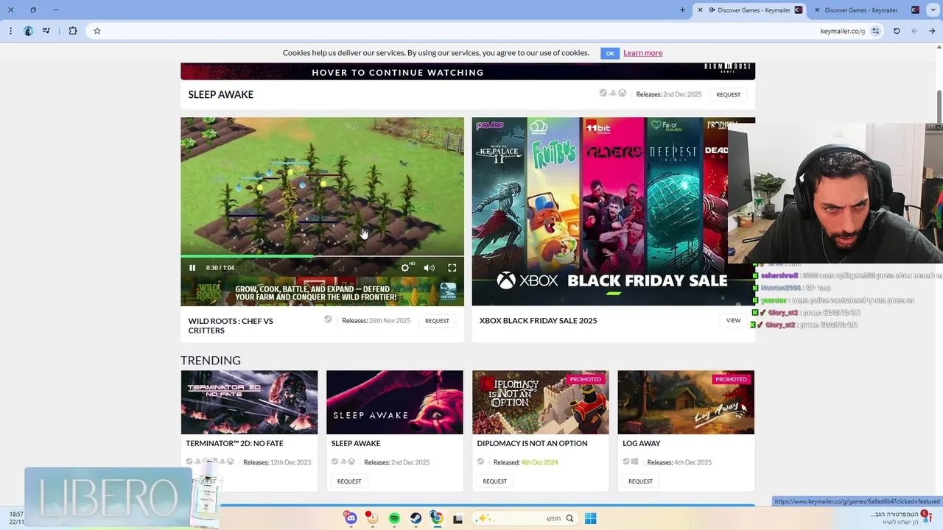Image resolution: width=943 pixels, height=530 pixels.
Task: Click XBOX BLACK FRIDAY SALE 2025 title
Action: tap(538, 321)
